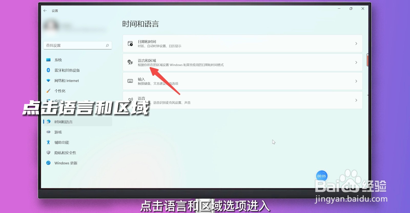Open 网络和 Internet category
The width and height of the screenshot is (410, 213).
[78, 81]
